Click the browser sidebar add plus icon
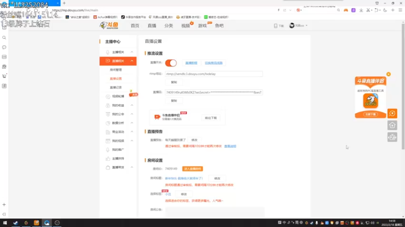Viewport: 405px width, 227px height. 4,205
